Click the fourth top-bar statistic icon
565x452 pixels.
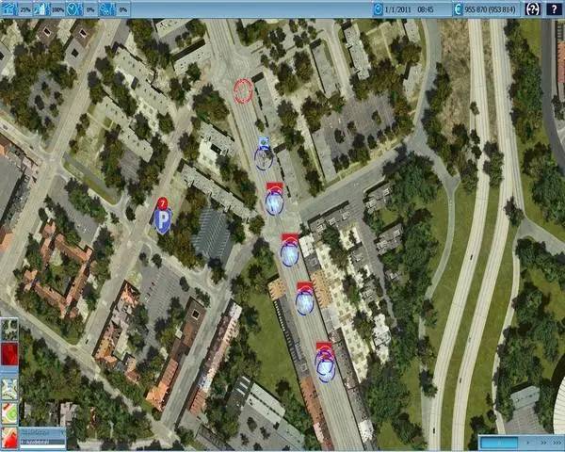pos(107,8)
